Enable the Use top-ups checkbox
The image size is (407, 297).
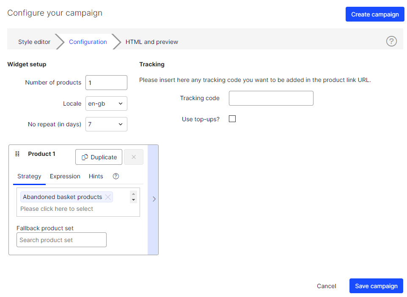tap(232, 119)
